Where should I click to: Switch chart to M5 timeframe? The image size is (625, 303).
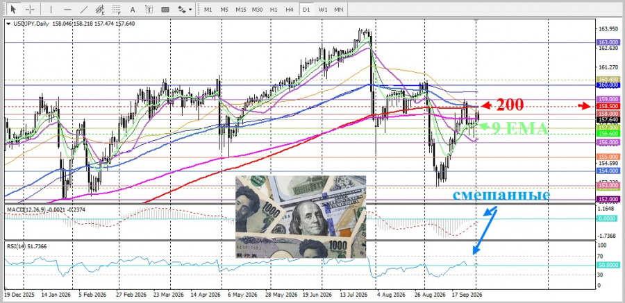(x=224, y=9)
